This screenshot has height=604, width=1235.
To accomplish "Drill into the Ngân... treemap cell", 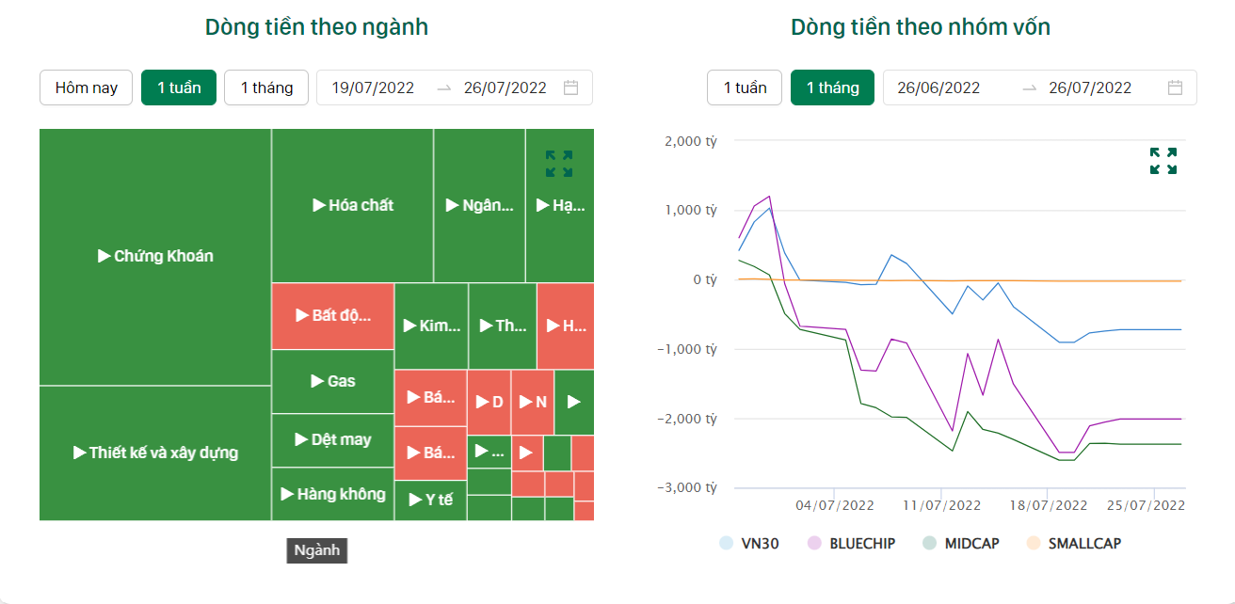I will click(x=479, y=205).
